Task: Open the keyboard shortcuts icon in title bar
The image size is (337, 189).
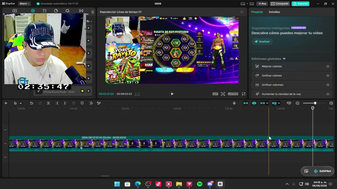Action: point(252,4)
